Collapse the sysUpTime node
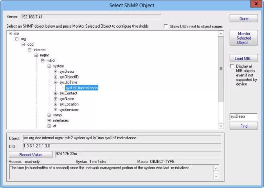 pyautogui.click(x=56, y=82)
